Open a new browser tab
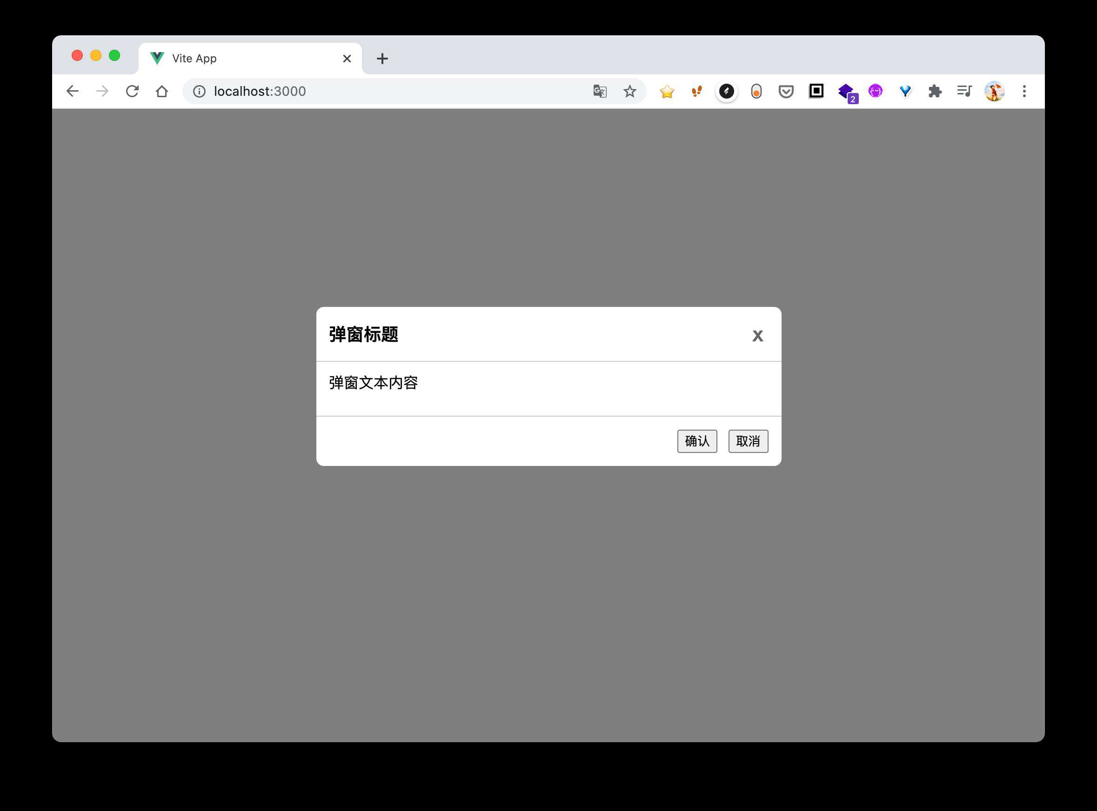Viewport: 1097px width, 811px height. 382,59
